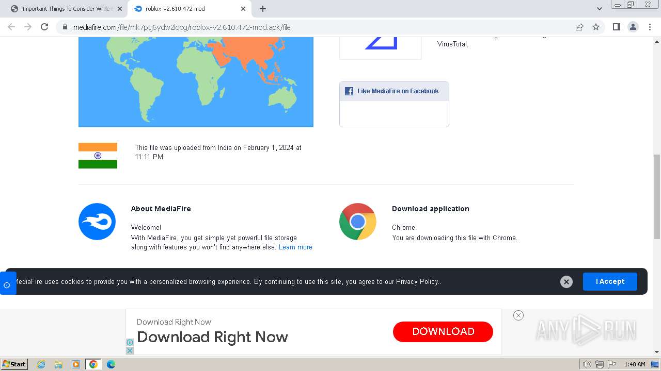
Task: Select the roblox-v2.610.472-mod tab
Action: pos(188,9)
